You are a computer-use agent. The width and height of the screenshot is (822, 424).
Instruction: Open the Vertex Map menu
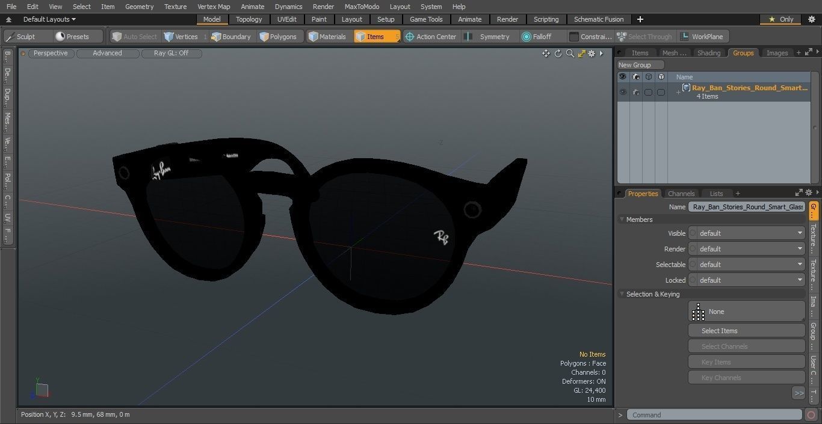point(214,7)
